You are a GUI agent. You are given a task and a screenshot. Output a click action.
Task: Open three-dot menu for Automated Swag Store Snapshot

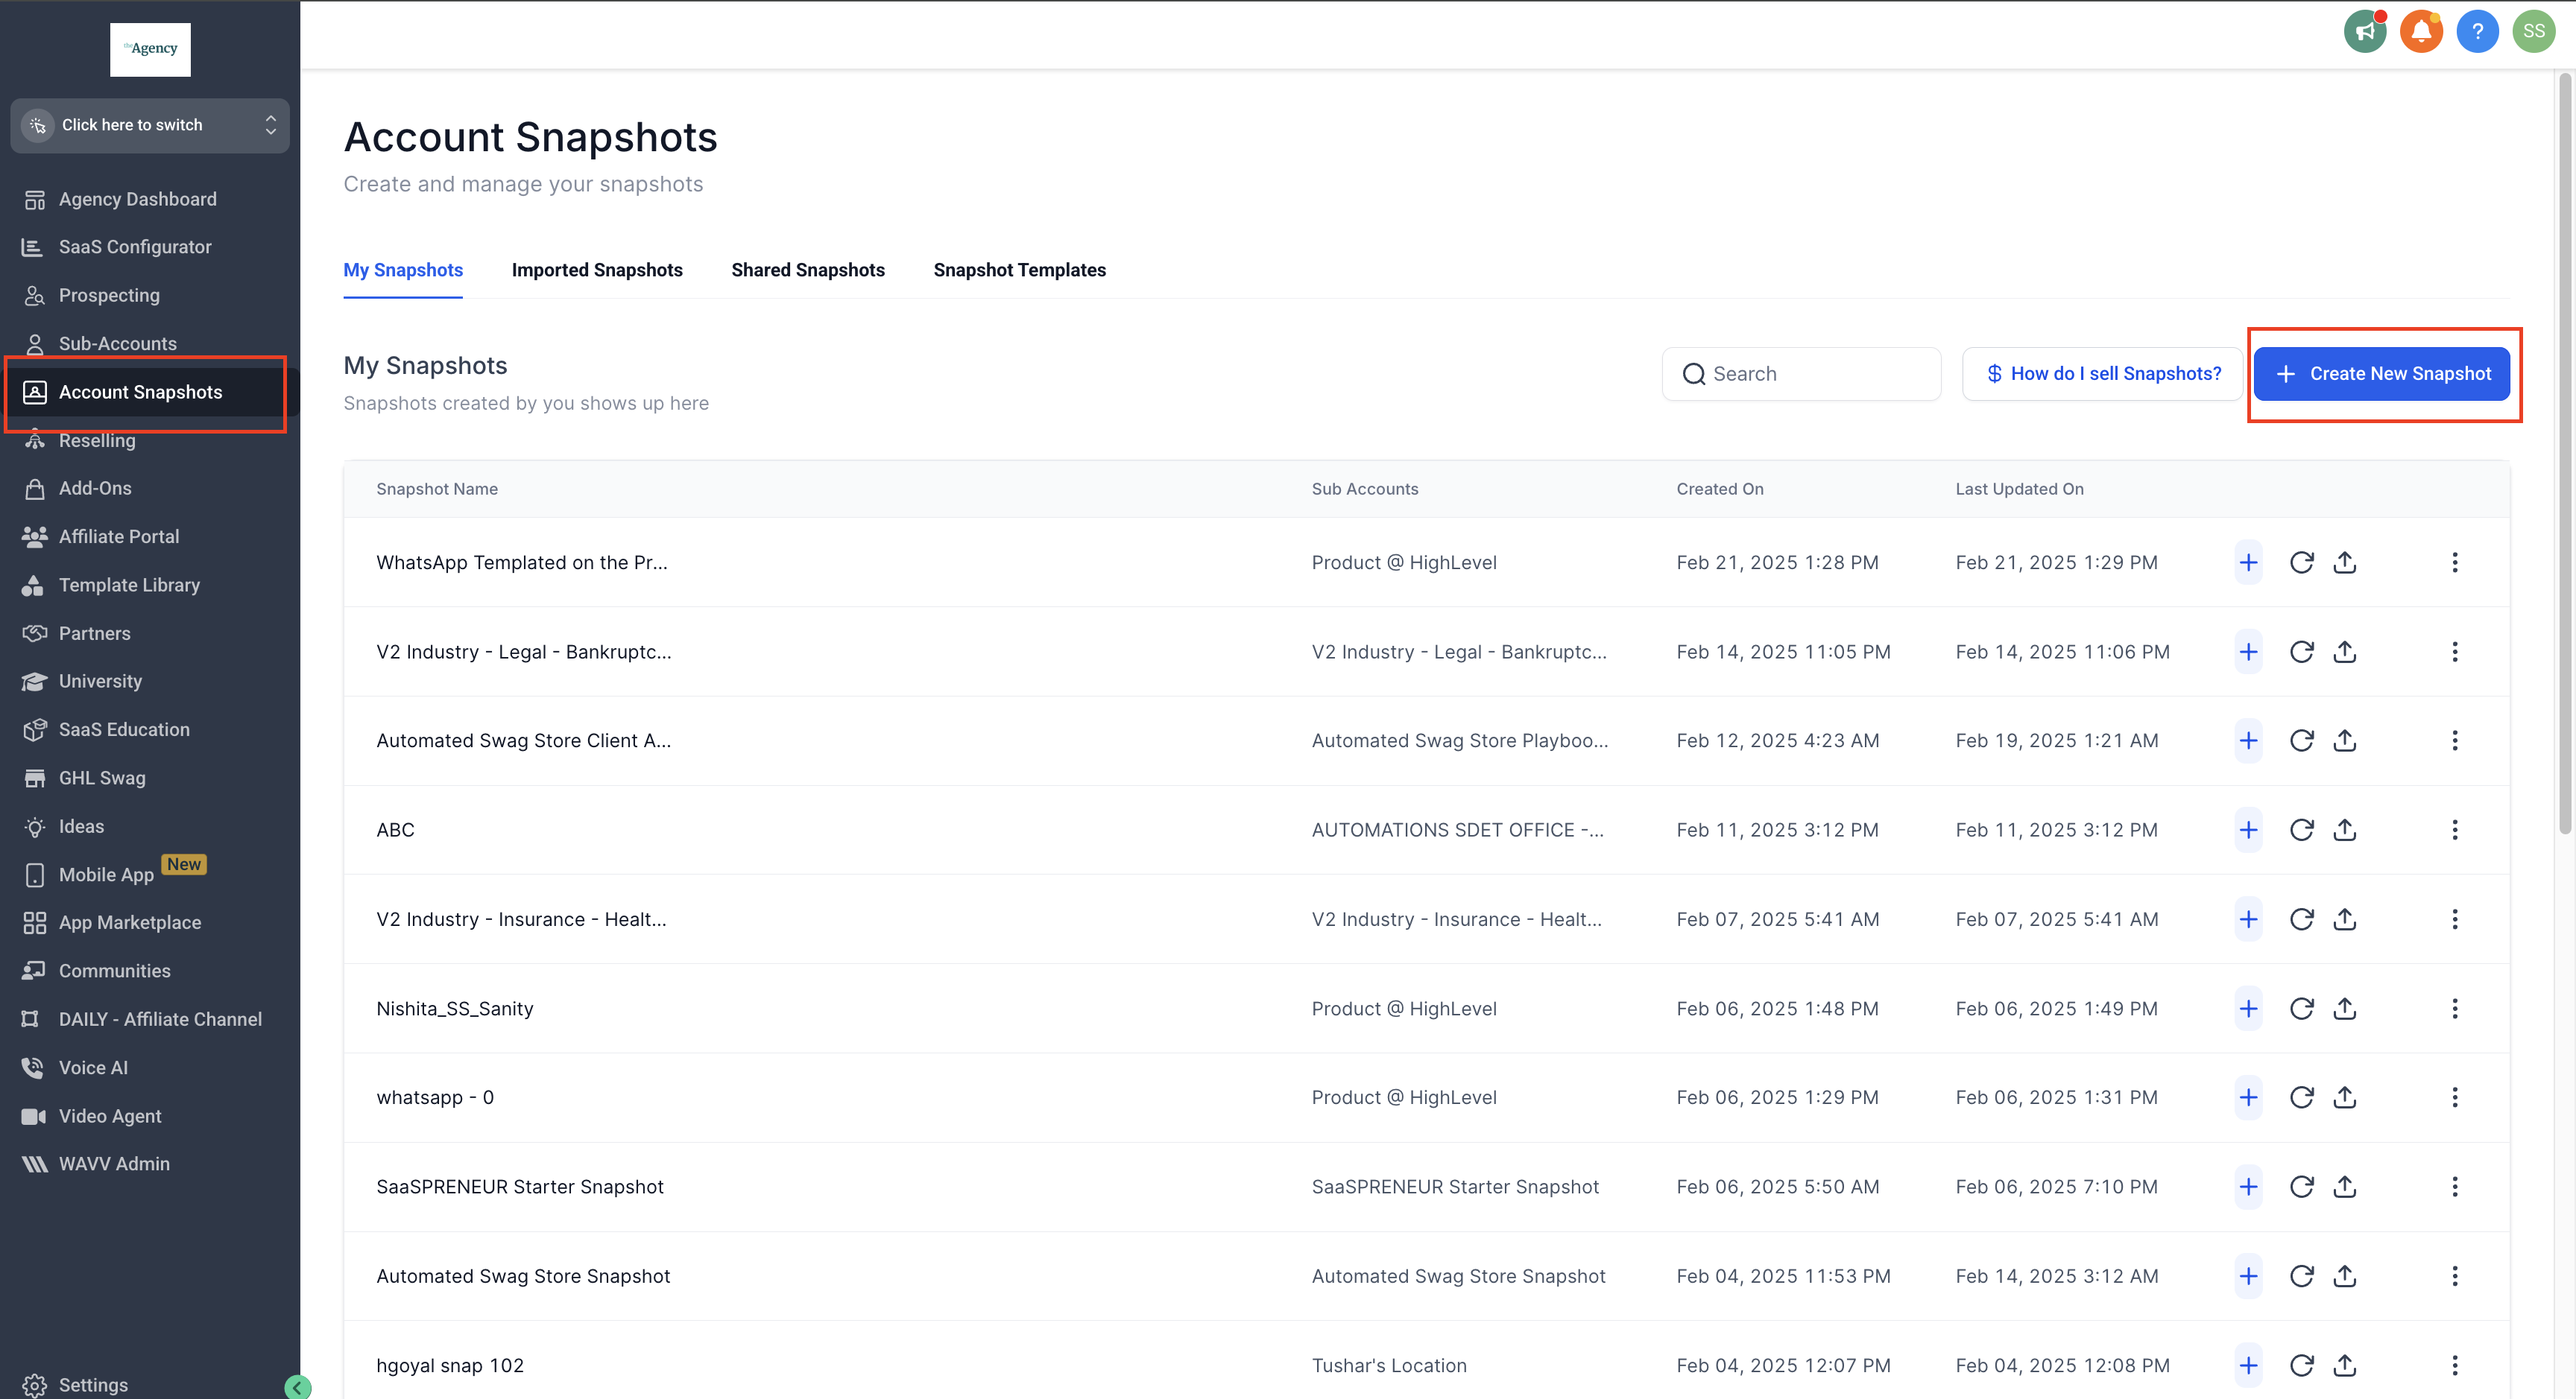coord(2454,1276)
